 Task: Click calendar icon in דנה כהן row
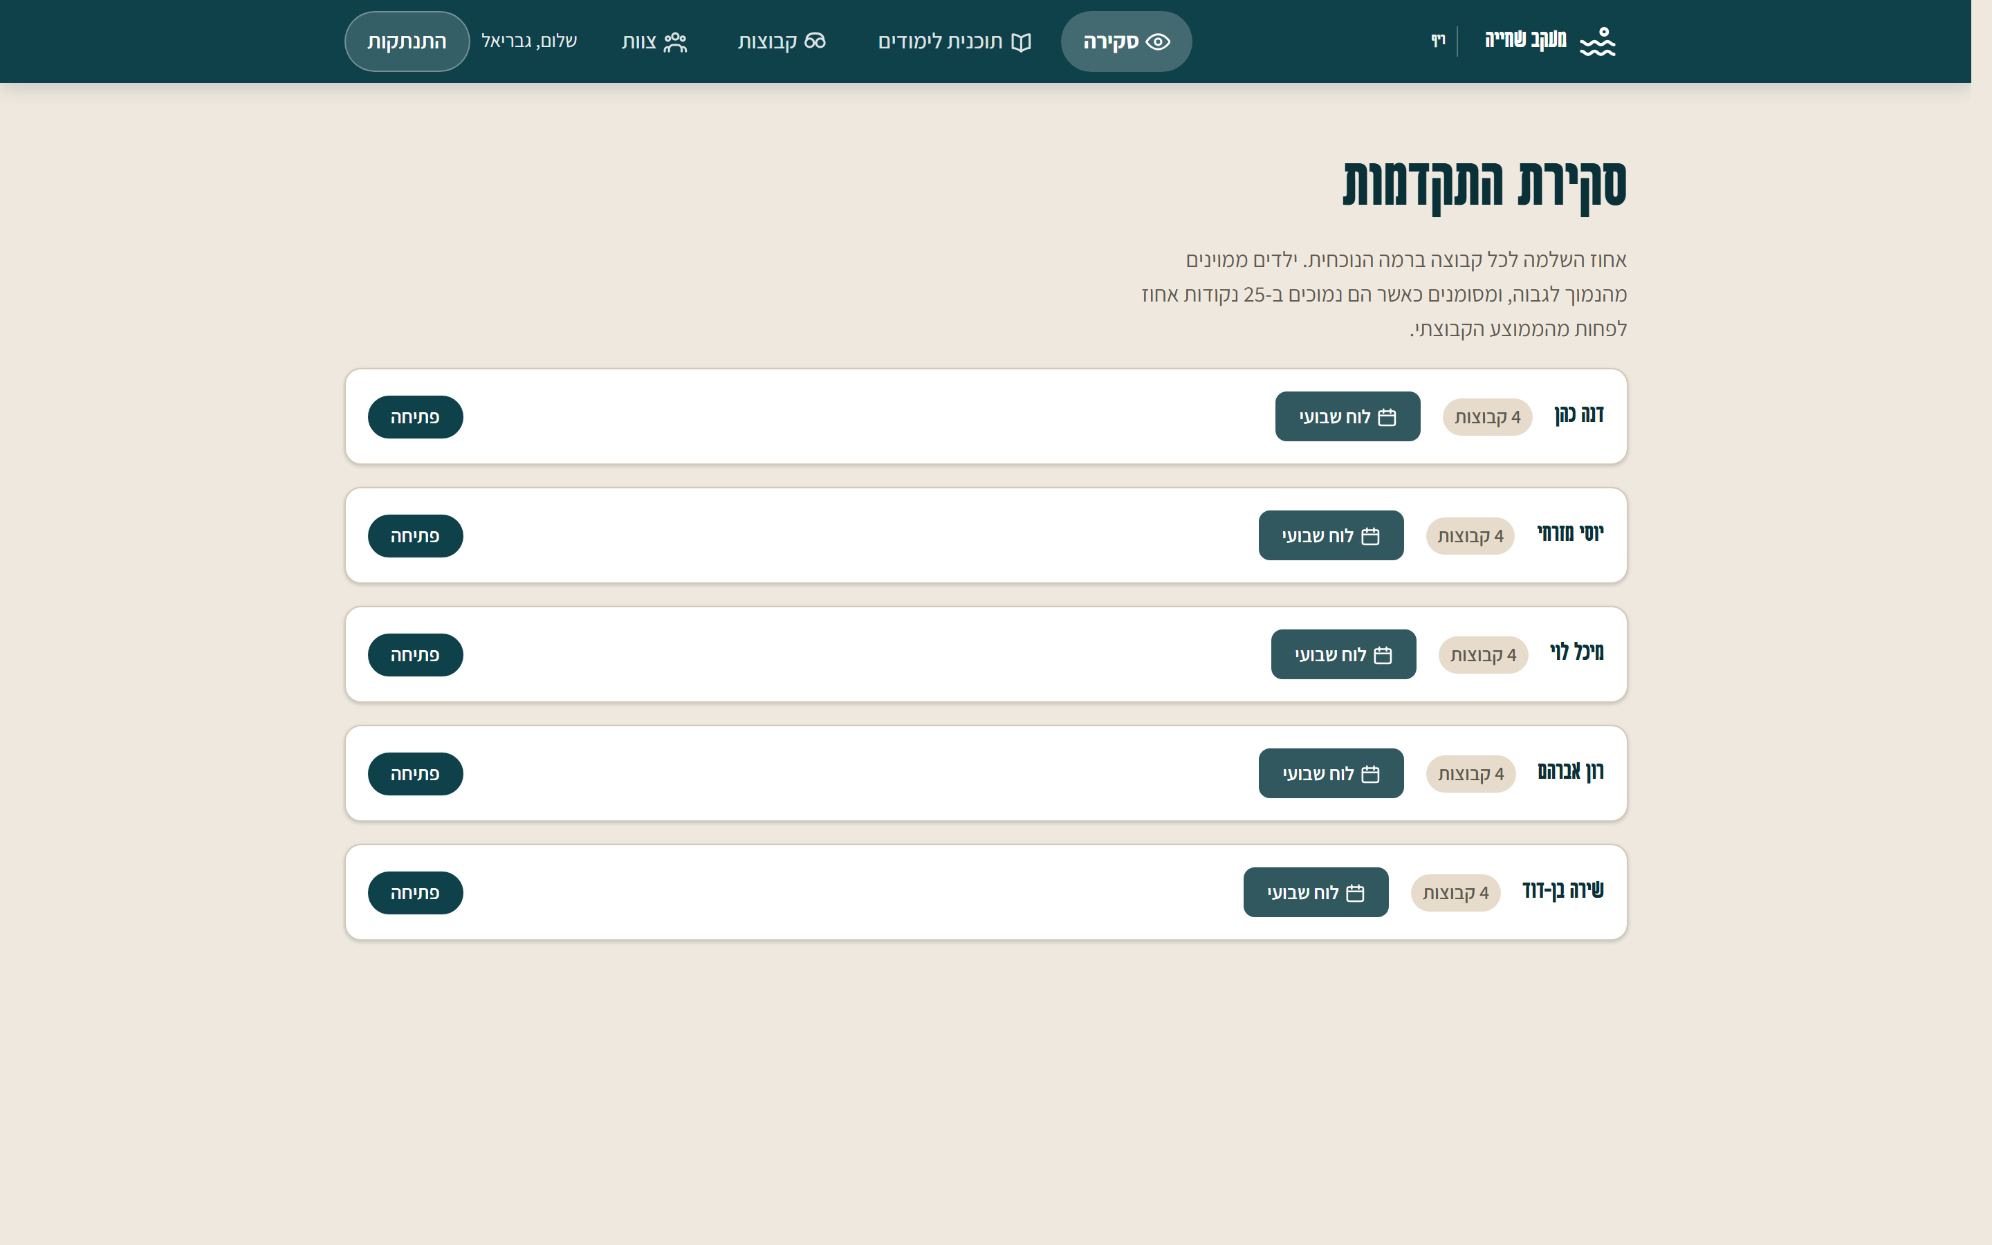(x=1387, y=418)
